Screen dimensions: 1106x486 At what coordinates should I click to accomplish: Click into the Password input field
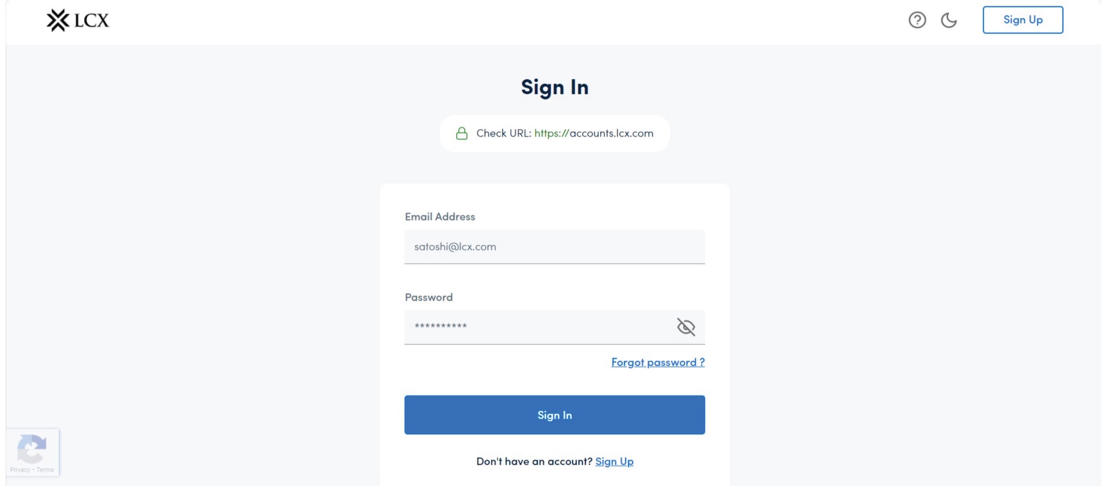pyautogui.click(x=536, y=327)
